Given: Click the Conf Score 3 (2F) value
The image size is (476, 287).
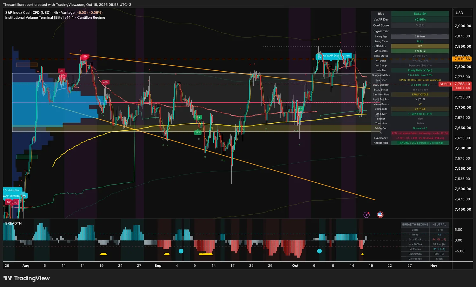Looking at the screenshot, I should pos(420,25).
